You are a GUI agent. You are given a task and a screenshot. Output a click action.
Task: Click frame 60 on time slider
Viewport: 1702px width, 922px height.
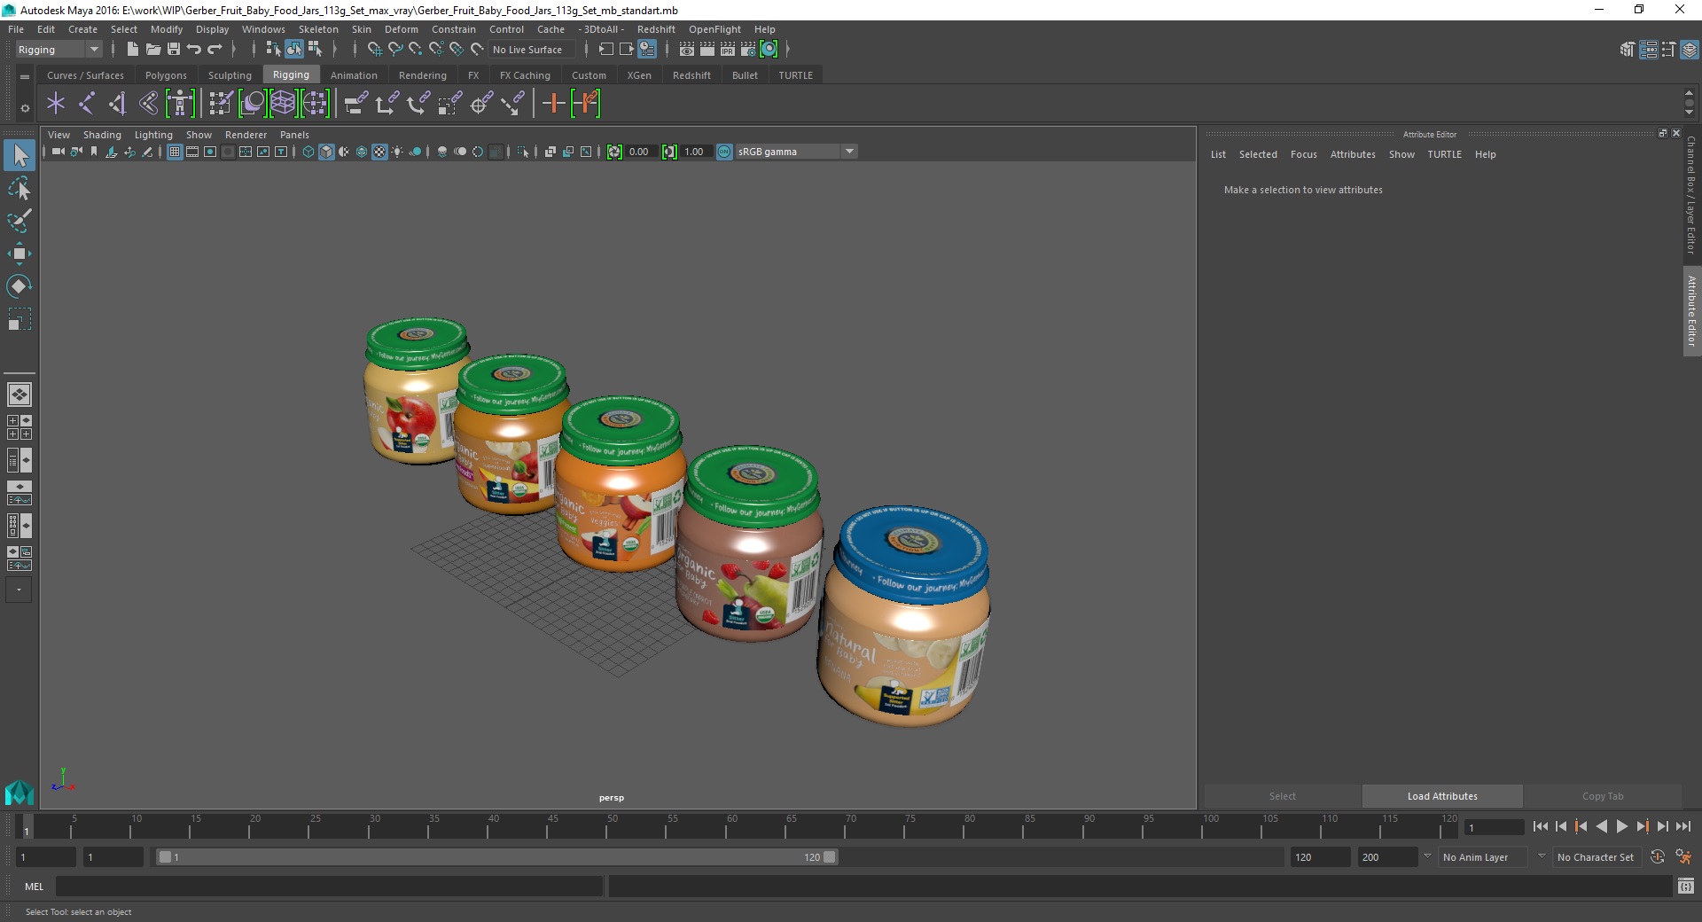pyautogui.click(x=730, y=826)
